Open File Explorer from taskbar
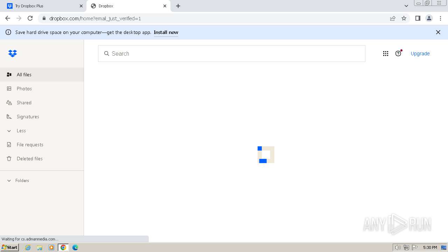 pos(40,247)
